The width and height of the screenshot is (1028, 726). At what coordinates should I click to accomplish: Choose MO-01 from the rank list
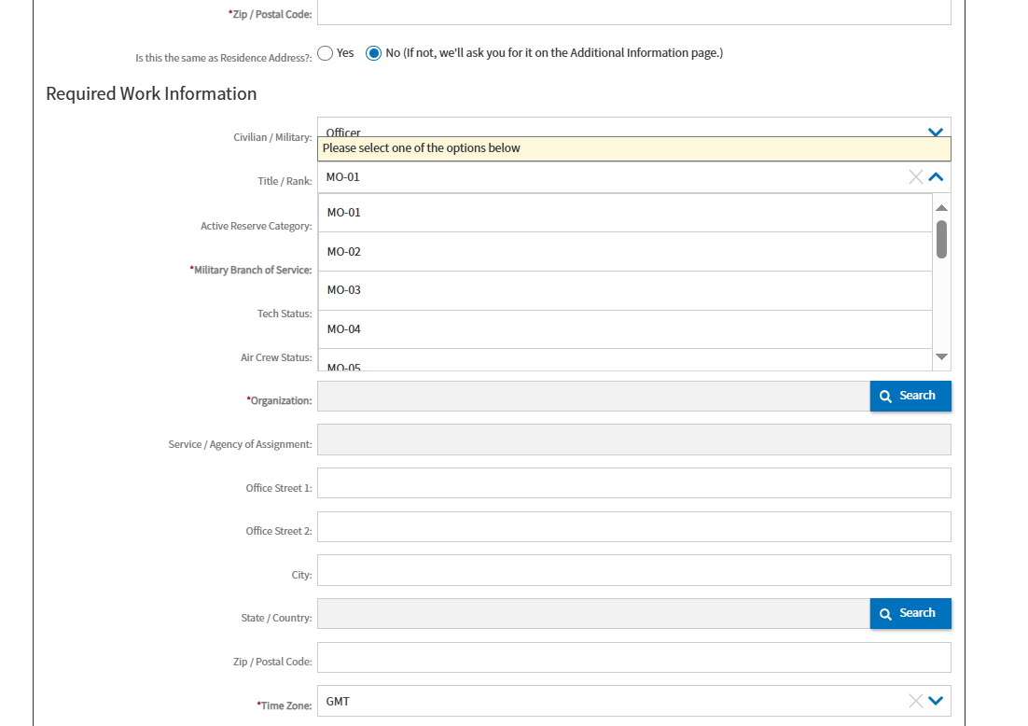pyautogui.click(x=625, y=213)
